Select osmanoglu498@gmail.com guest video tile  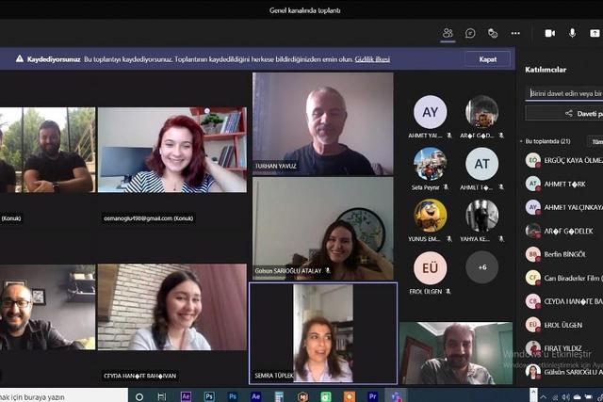pyautogui.click(x=171, y=150)
